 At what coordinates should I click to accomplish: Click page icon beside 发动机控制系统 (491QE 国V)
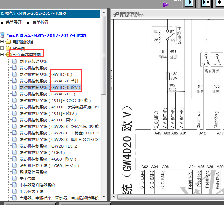[x=14, y=120]
